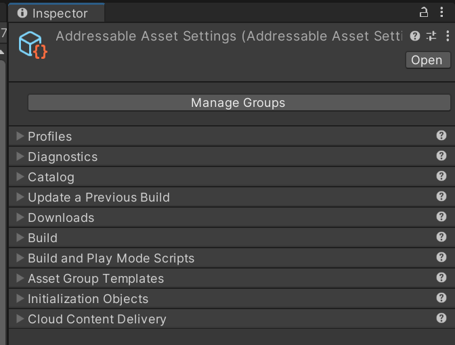455x345 pixels.
Task: Open the asset header more-options menu
Action: 447,36
